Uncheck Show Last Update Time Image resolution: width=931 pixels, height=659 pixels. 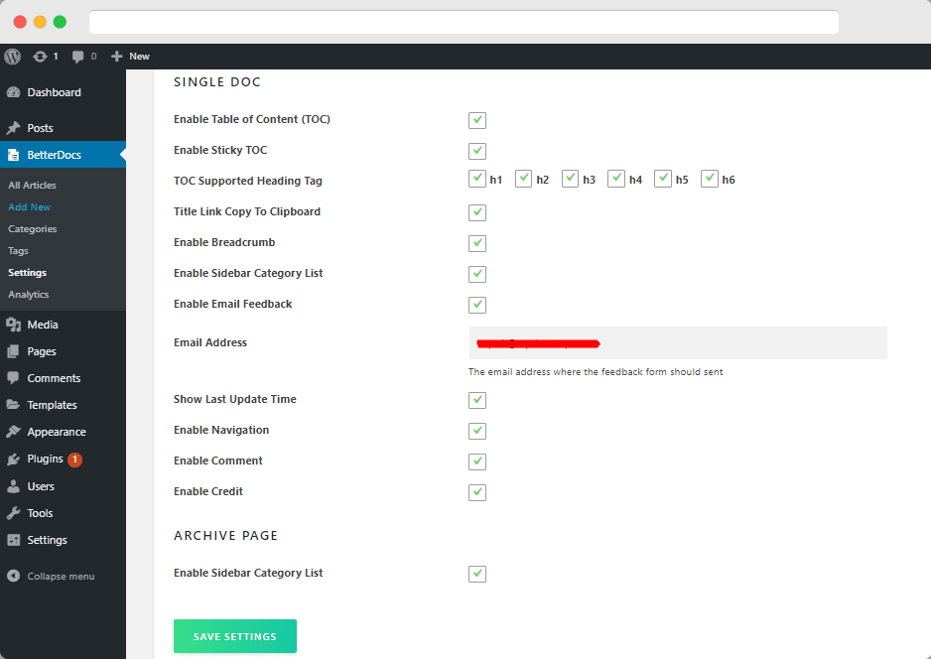[x=477, y=400]
